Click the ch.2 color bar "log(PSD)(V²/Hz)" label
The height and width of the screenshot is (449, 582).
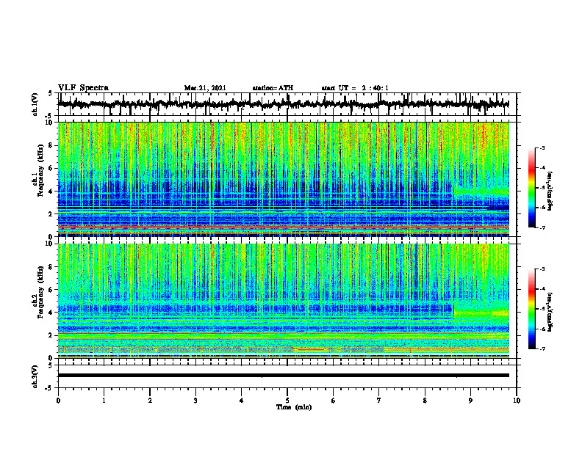tap(550, 313)
